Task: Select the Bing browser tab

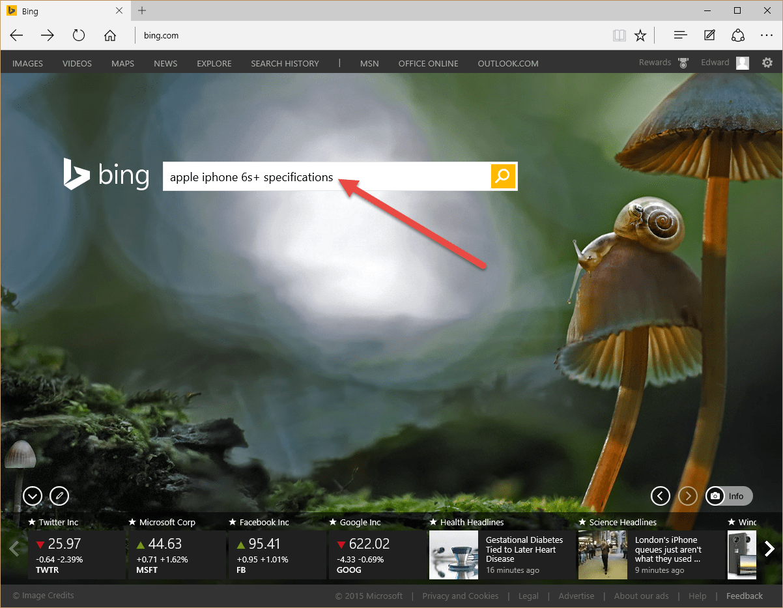Action: 64,11
